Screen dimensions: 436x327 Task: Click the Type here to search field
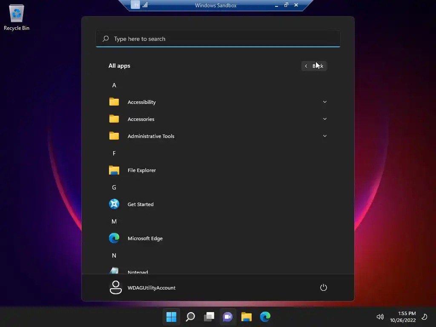(218, 39)
